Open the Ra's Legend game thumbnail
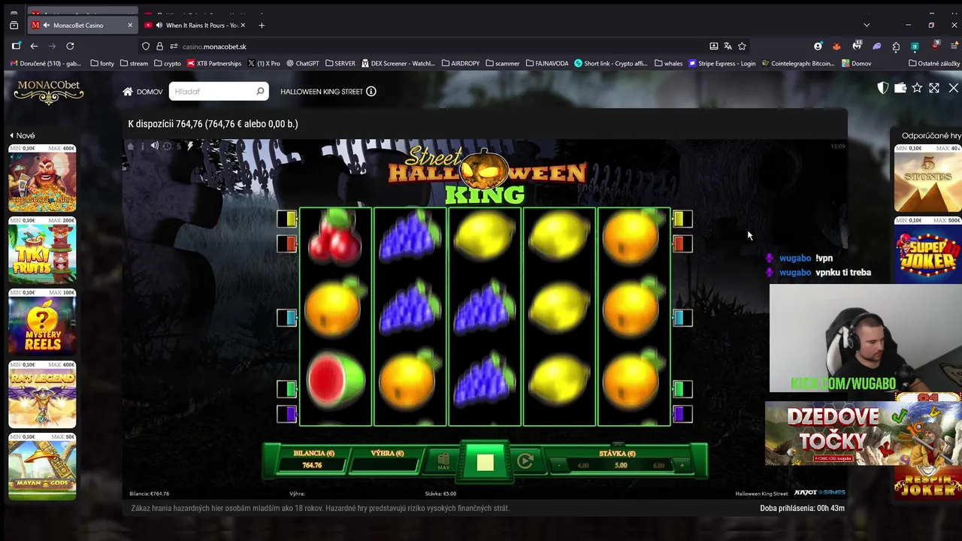 tap(42, 394)
